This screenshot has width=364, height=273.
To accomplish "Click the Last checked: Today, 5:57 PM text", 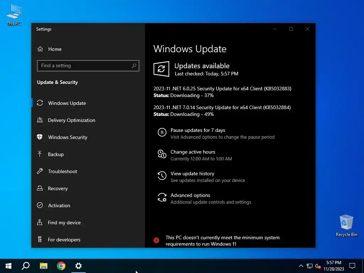I will pos(207,74).
